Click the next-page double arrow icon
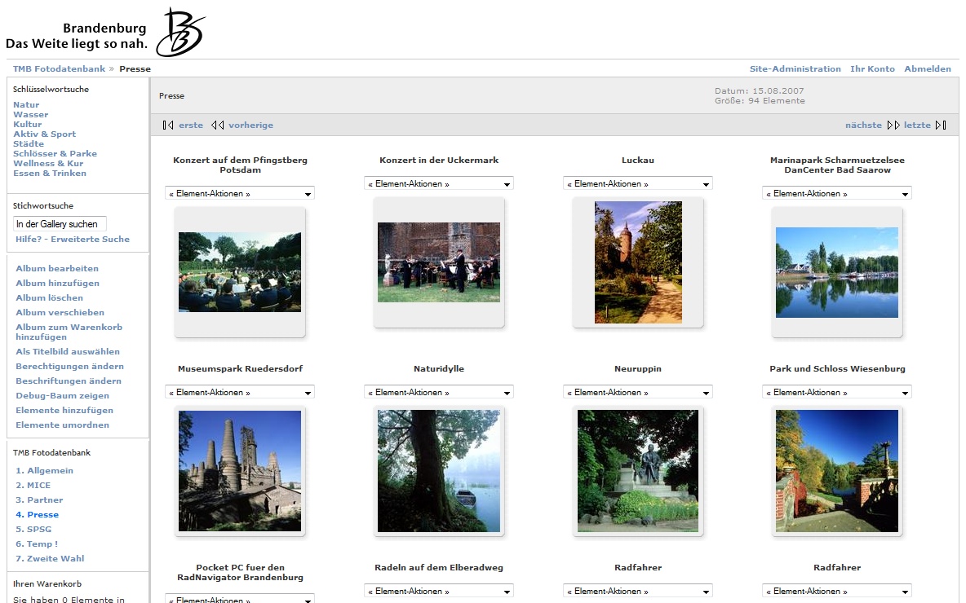The image size is (966, 603). (x=893, y=125)
